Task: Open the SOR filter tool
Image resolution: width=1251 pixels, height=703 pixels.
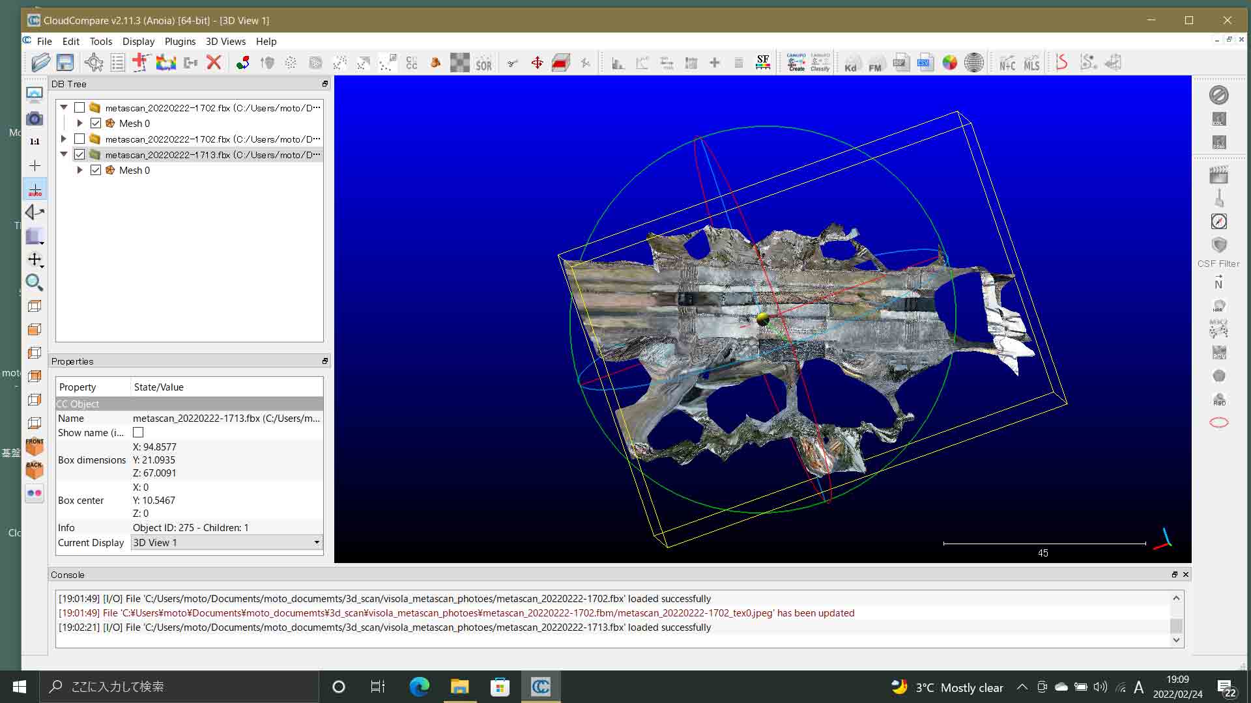Action: click(484, 62)
